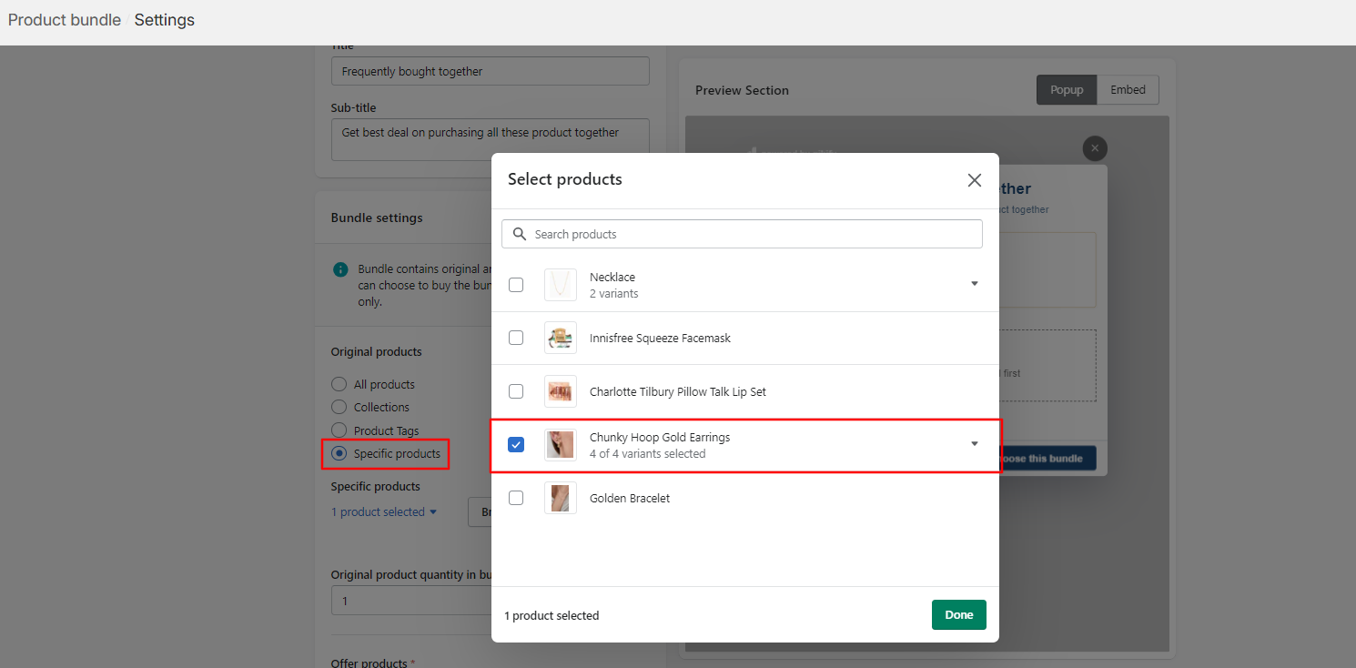Click the Original product quantity field
The image size is (1356, 668).
[x=411, y=602]
